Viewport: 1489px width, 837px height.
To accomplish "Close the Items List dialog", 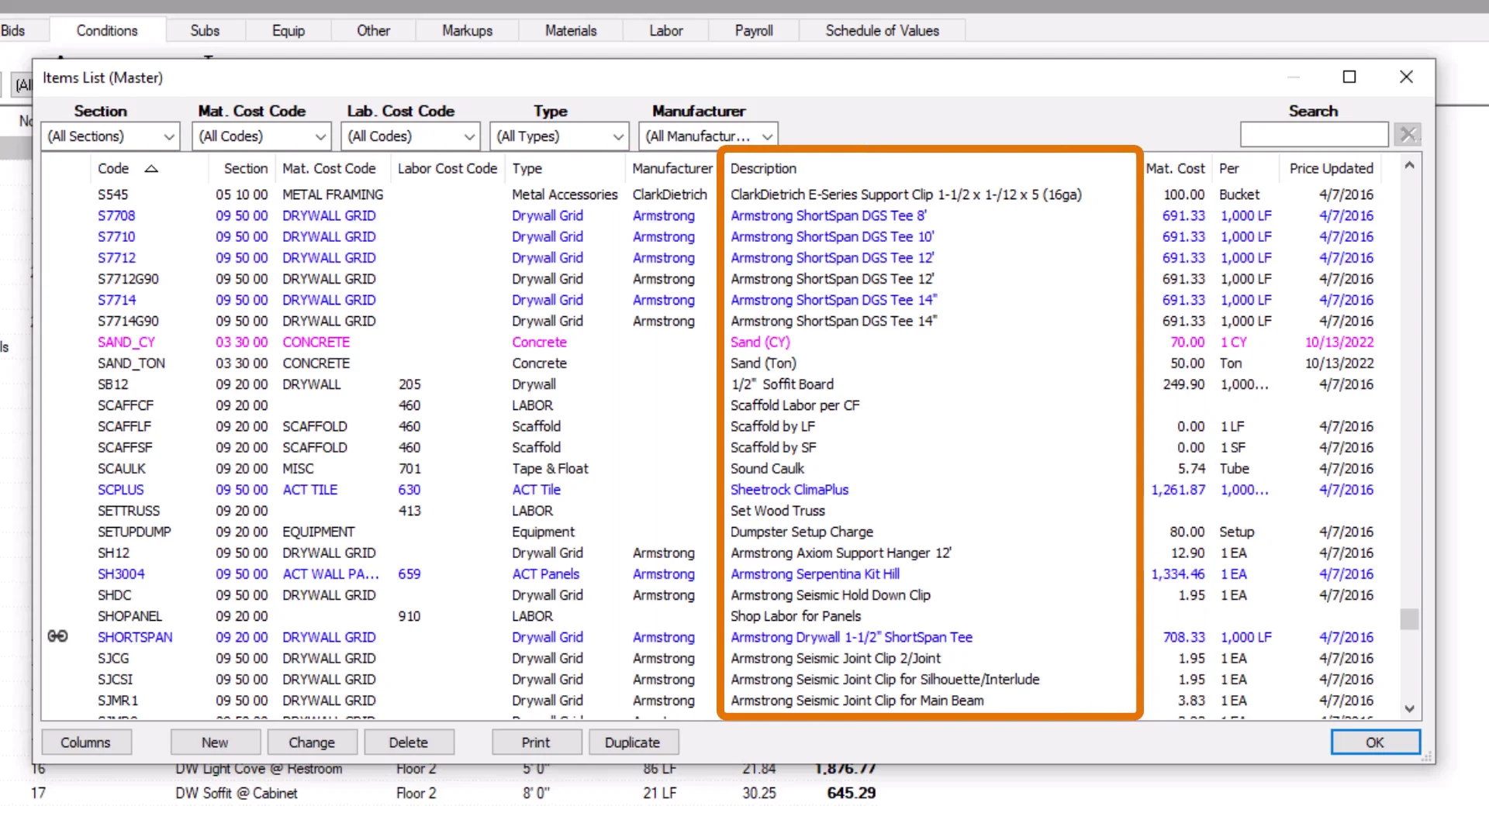I will (1406, 77).
